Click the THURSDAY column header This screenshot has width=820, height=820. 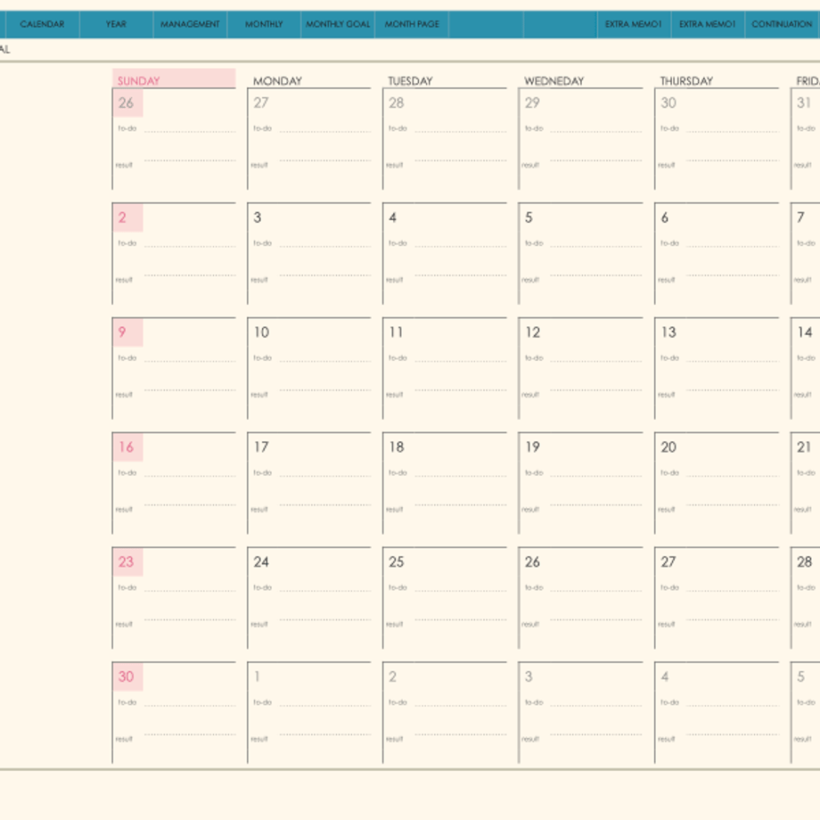tap(686, 81)
